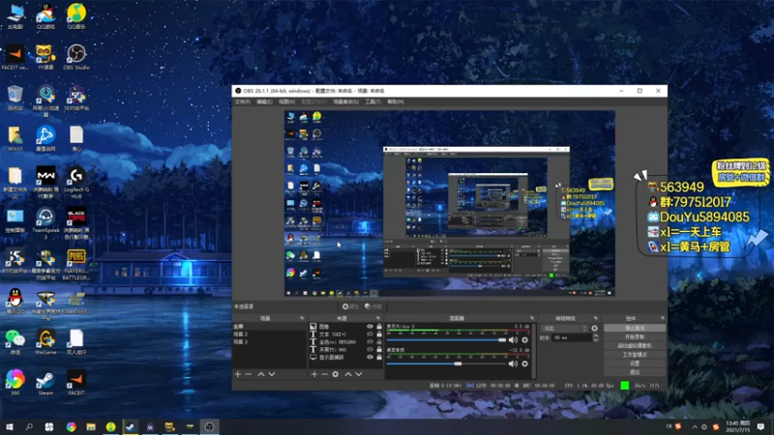Select the PUBG PLAYERUNKNOWN'S BATTLEGROUNDS desktop icon
This screenshot has width=774, height=435.
[x=76, y=264]
